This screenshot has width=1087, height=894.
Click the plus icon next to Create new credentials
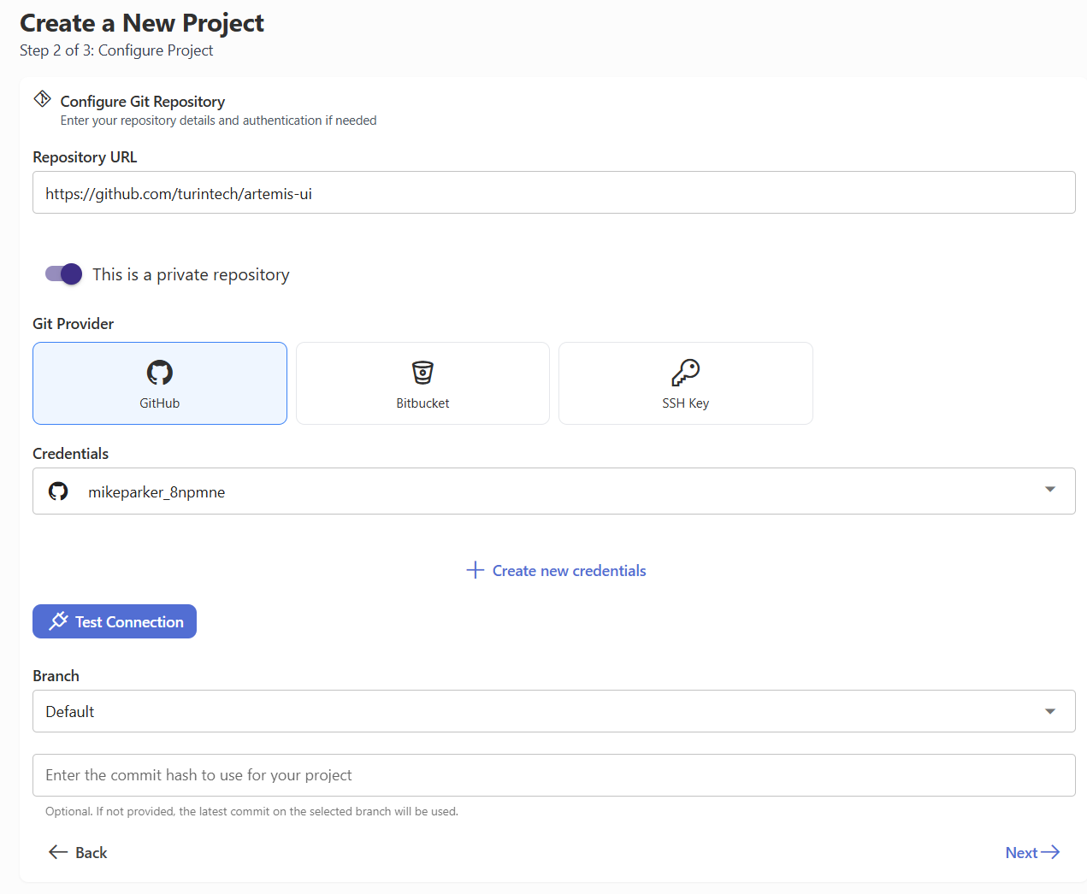pyautogui.click(x=476, y=570)
